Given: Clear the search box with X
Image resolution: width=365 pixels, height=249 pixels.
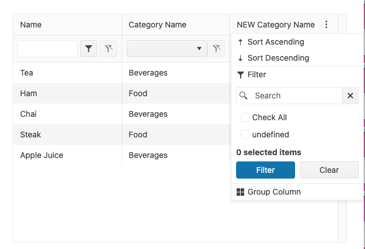Looking at the screenshot, I should [x=350, y=96].
